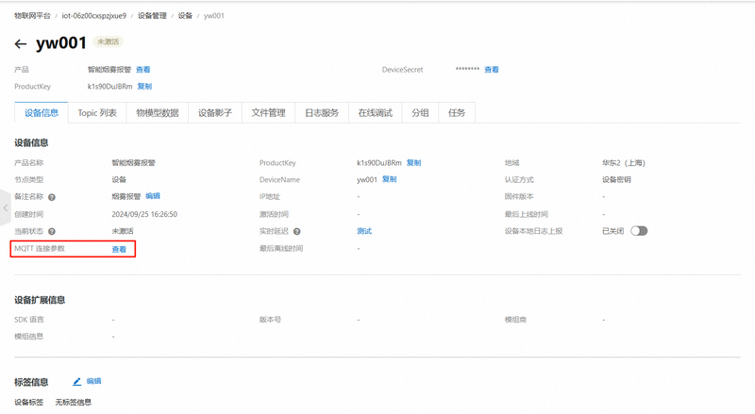View product 智能烟雾报警 details in header

143,70
